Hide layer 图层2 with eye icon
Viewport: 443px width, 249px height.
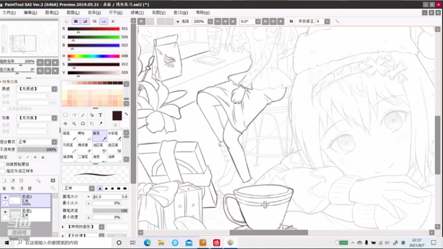5,198
